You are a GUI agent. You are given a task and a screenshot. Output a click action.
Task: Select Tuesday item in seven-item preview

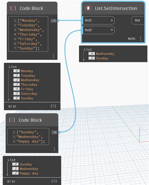(24, 76)
